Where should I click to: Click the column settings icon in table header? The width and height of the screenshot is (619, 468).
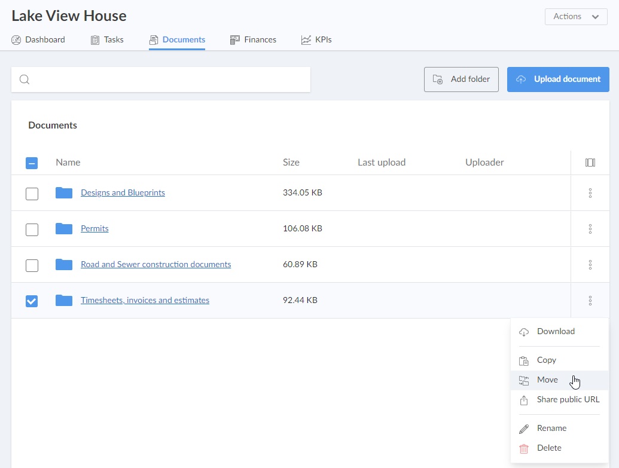point(590,163)
